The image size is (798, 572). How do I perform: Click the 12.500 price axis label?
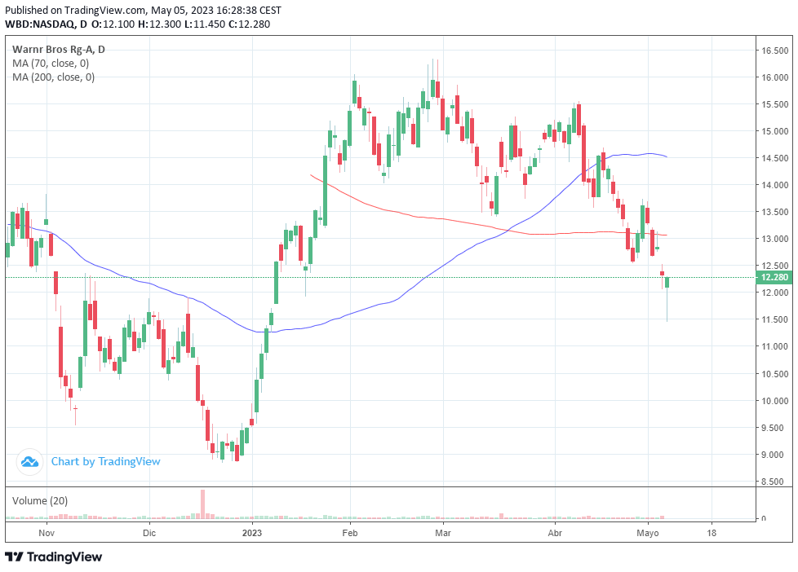[774, 266]
